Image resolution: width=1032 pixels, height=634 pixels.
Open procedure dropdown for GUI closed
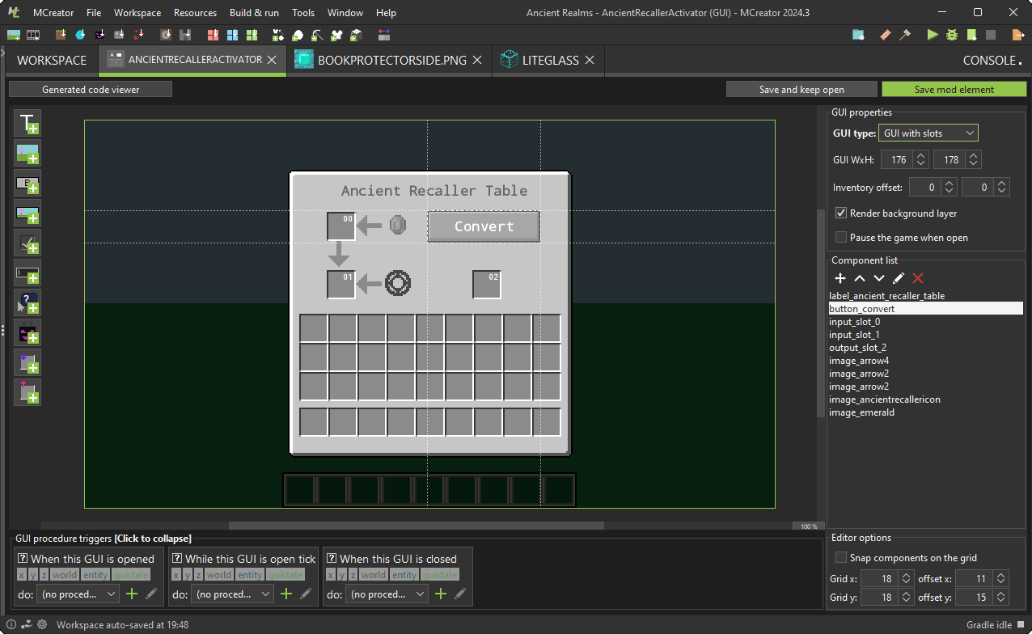pos(387,594)
